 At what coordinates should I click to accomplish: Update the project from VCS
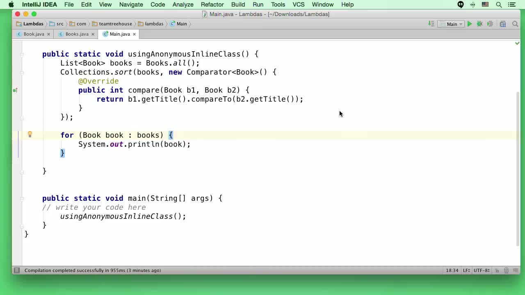click(431, 24)
